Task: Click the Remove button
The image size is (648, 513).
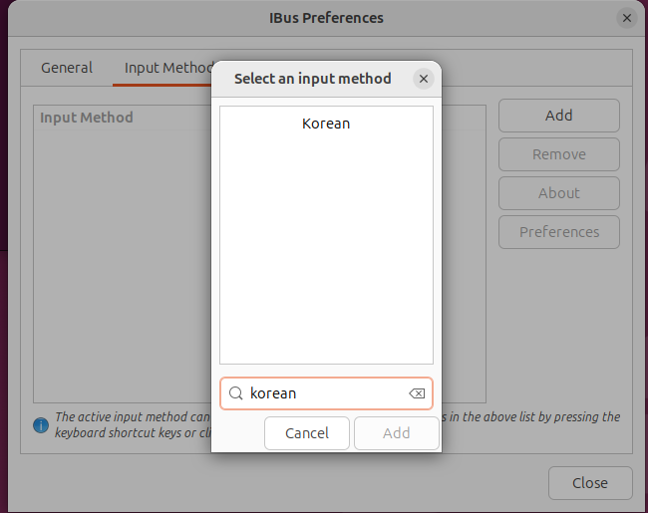Action: point(559,154)
